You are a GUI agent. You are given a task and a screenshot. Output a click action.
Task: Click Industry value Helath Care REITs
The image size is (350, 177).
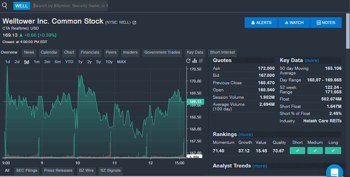pyautogui.click(x=322, y=121)
